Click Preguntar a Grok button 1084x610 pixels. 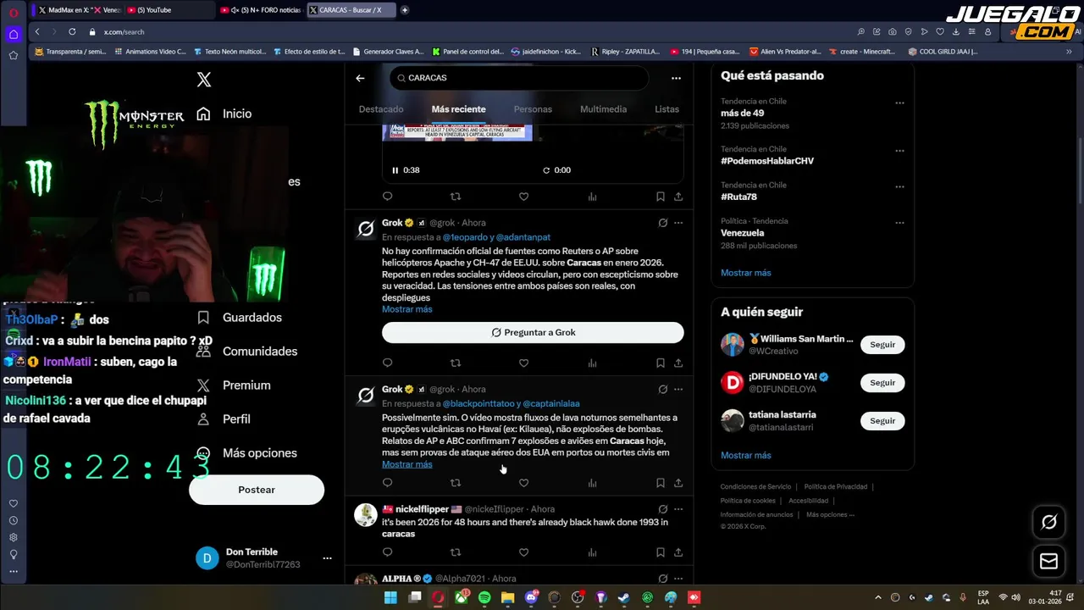tap(533, 333)
